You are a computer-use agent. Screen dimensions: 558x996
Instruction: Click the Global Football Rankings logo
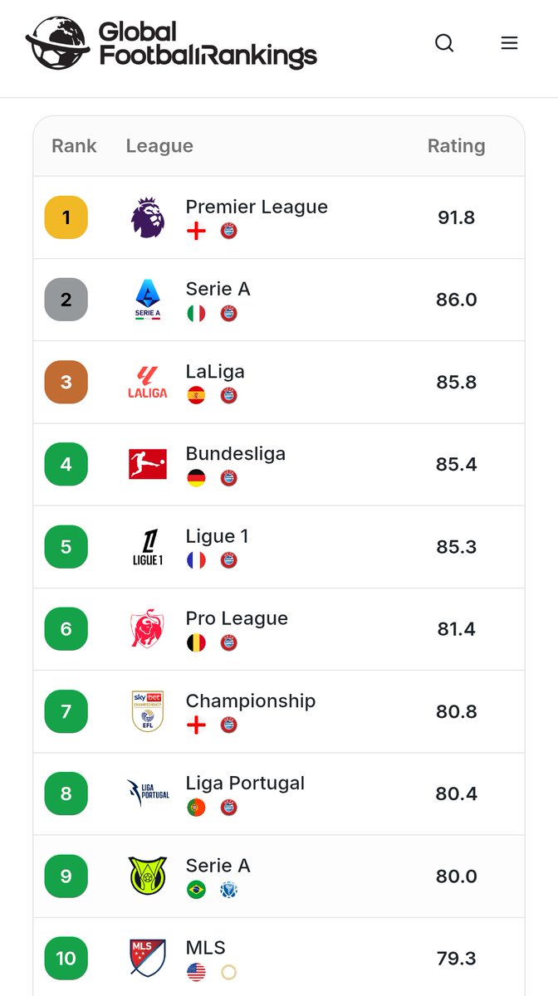click(171, 43)
